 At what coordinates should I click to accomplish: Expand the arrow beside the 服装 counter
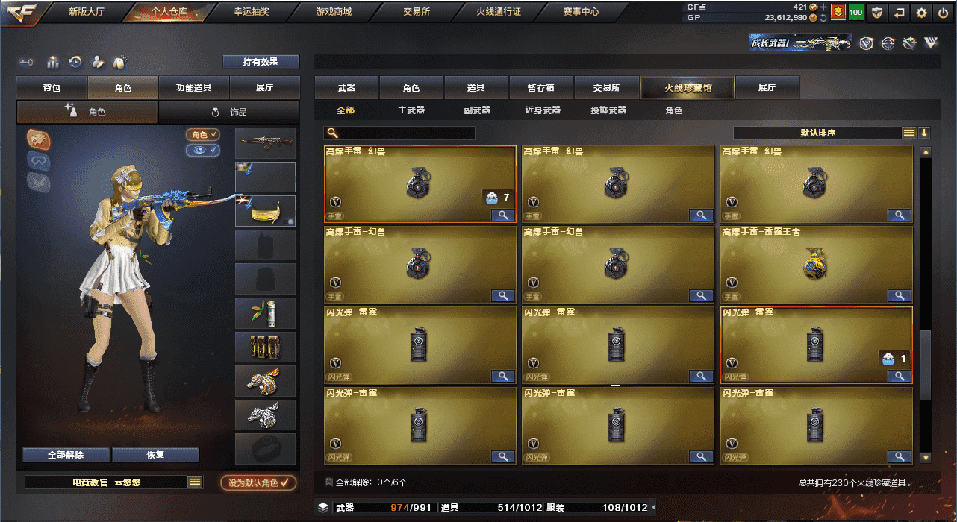[x=654, y=508]
